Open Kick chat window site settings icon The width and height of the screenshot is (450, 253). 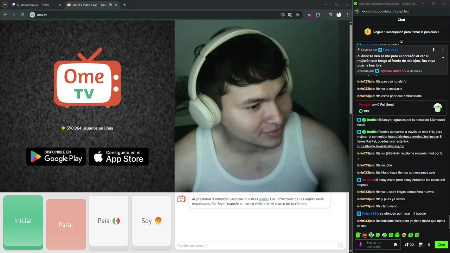[357, 11]
